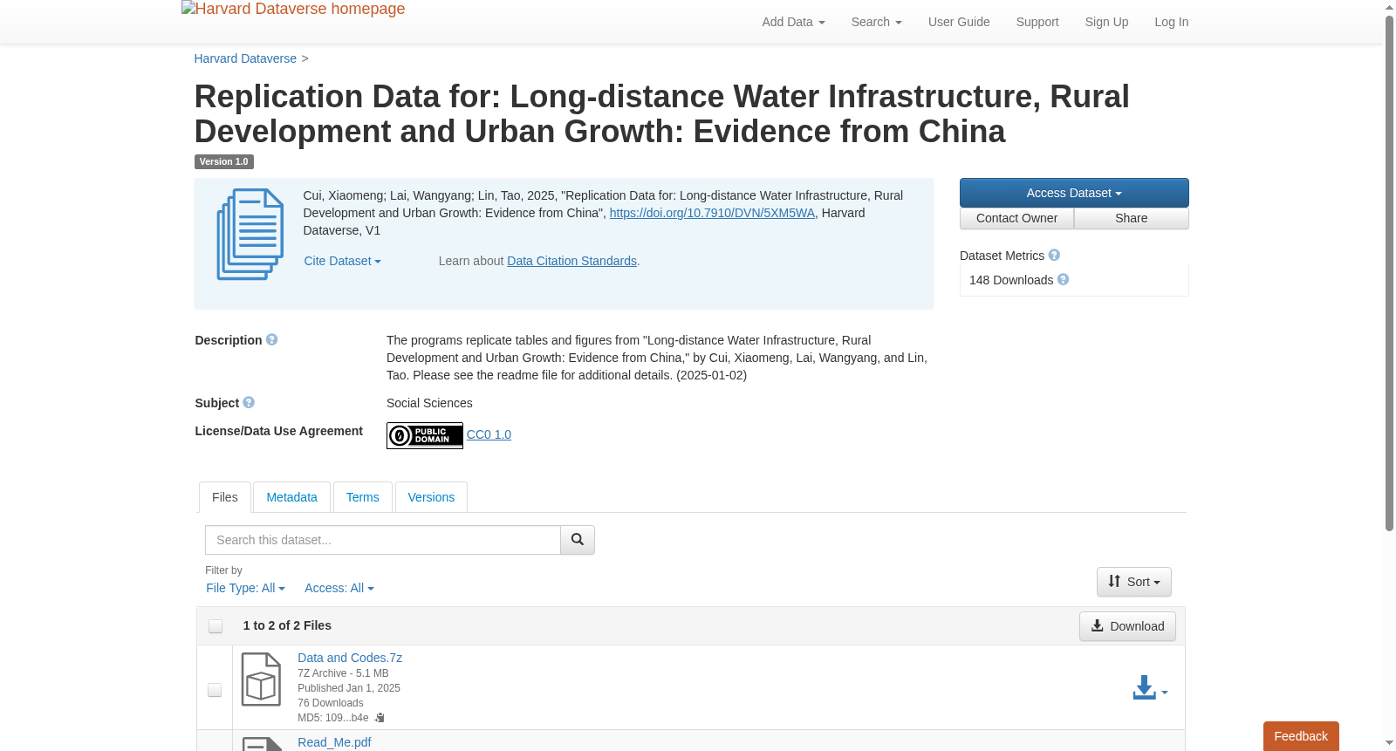The width and height of the screenshot is (1396, 751).
Task: Click the Public Domain CC0 badge image
Action: click(425, 435)
